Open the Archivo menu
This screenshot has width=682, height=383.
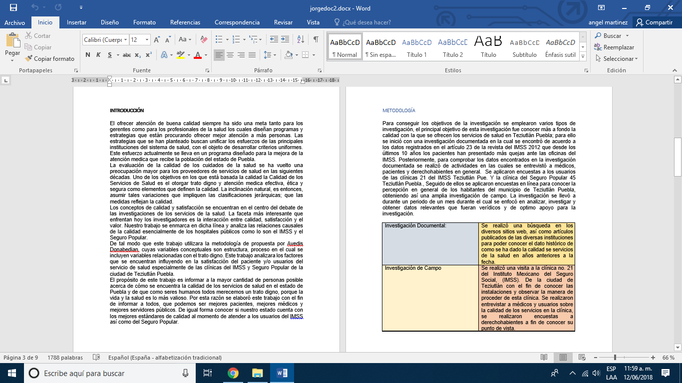coord(14,22)
